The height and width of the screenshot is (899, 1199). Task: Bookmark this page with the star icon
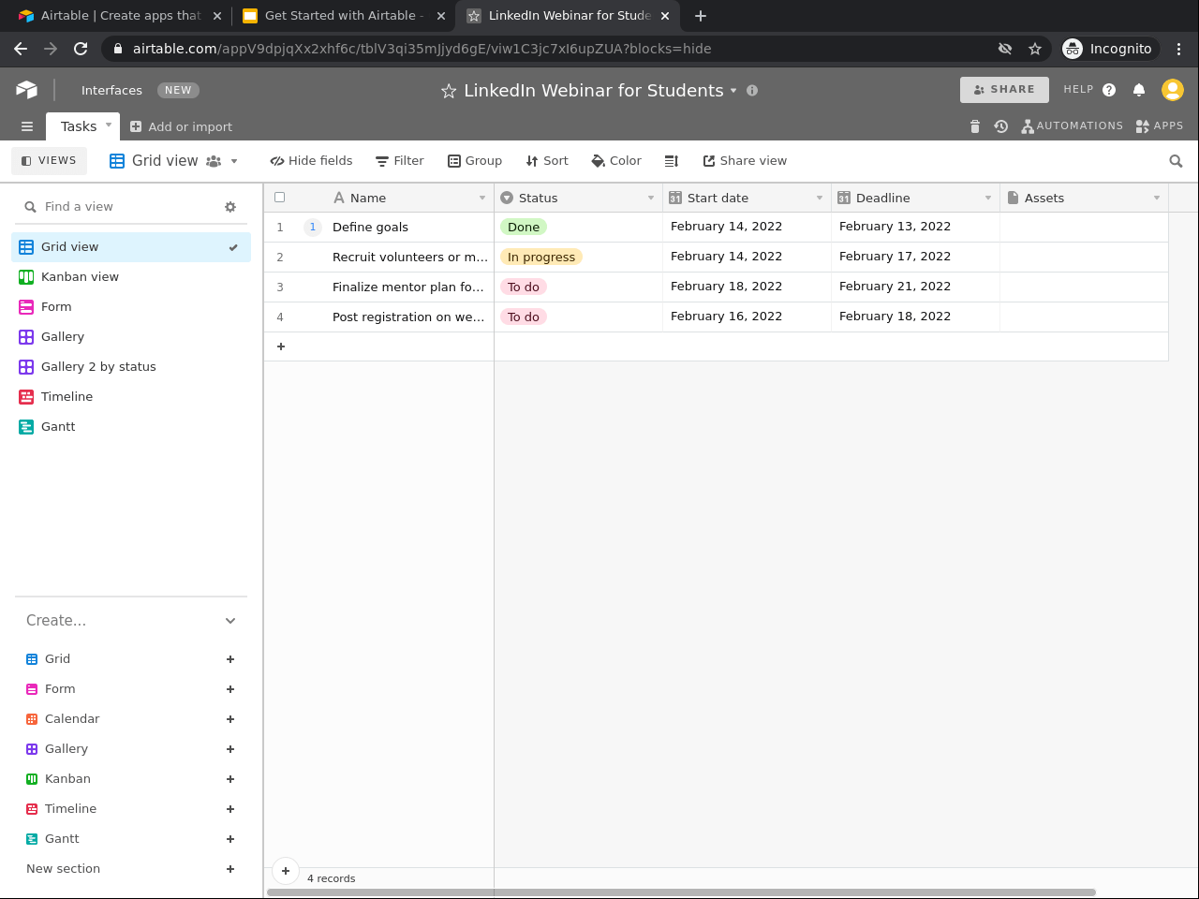(1035, 49)
